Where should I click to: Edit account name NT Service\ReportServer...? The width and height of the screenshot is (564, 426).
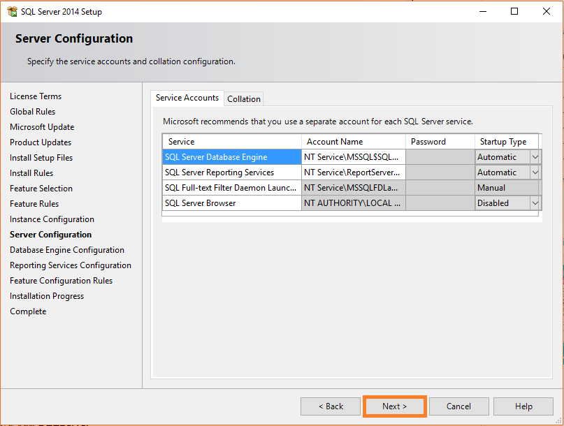pos(354,172)
